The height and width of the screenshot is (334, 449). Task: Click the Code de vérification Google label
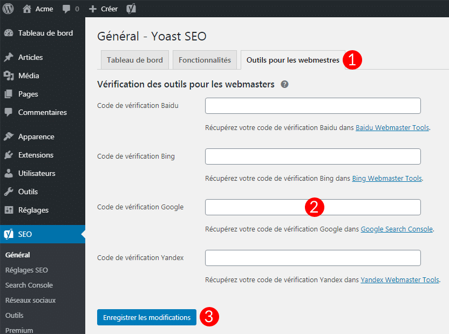pyautogui.click(x=140, y=207)
